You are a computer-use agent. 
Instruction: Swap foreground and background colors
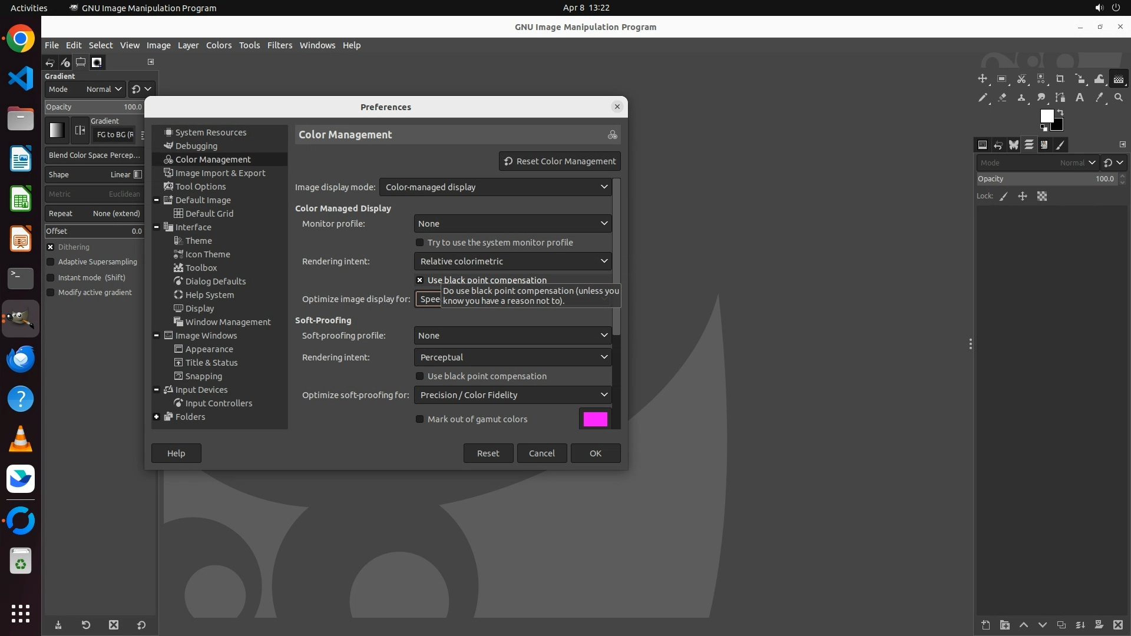pos(1060,112)
